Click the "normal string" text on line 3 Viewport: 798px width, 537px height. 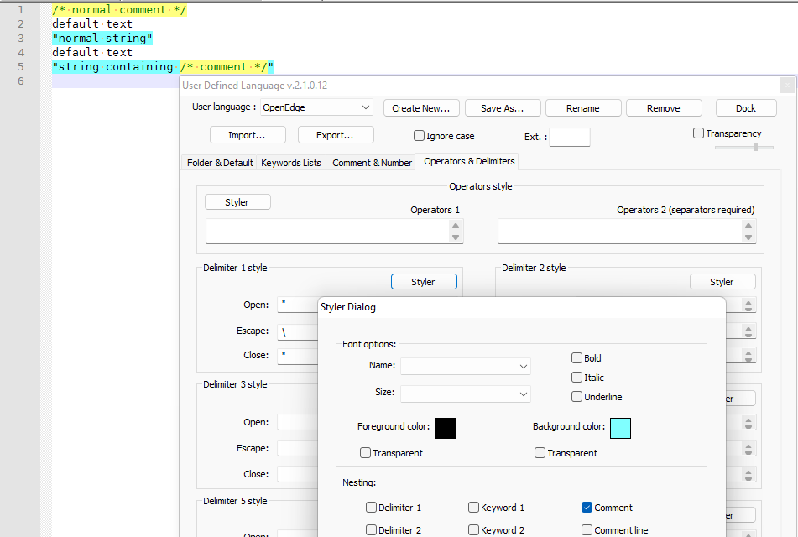coord(102,38)
